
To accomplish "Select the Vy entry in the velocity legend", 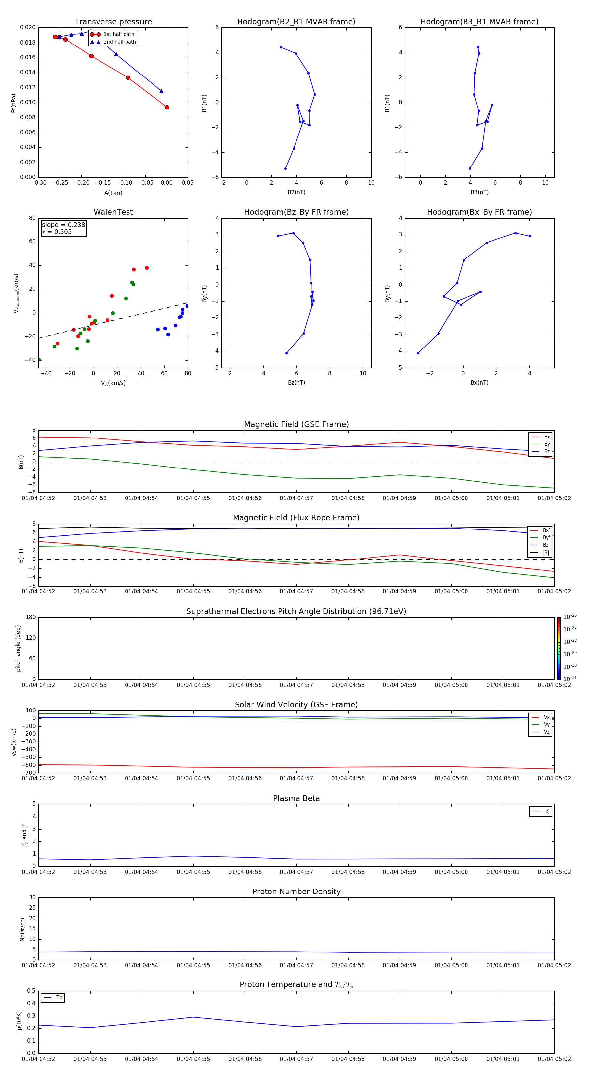I will [x=541, y=724].
